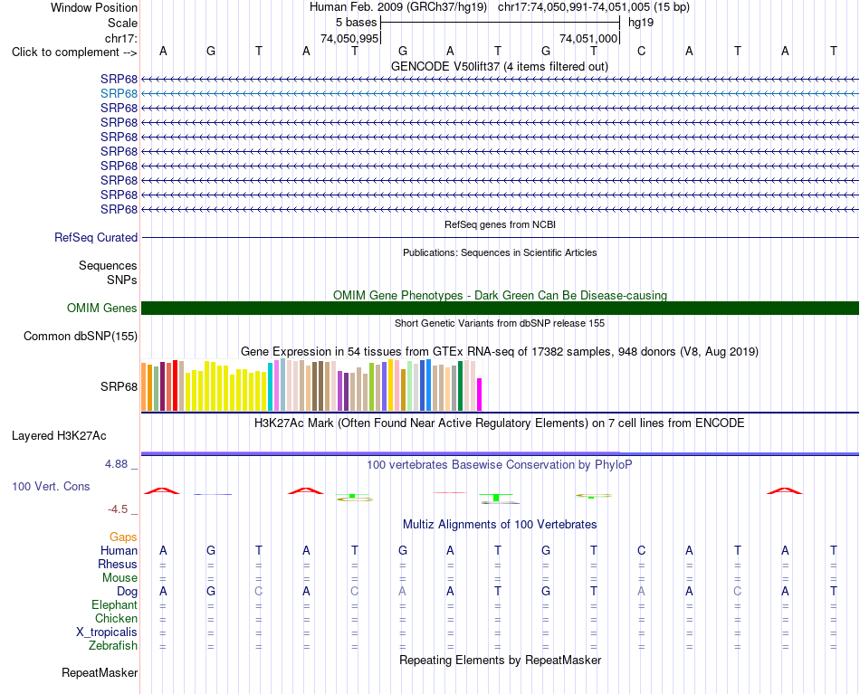This screenshot has height=694, width=860.
Task: Click the magenta bar in GTEx expression chart
Action: pos(479,395)
